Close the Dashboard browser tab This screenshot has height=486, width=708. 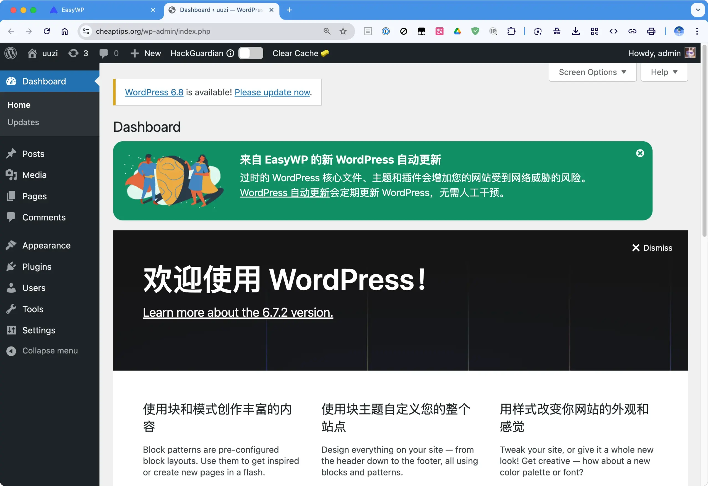tap(271, 10)
